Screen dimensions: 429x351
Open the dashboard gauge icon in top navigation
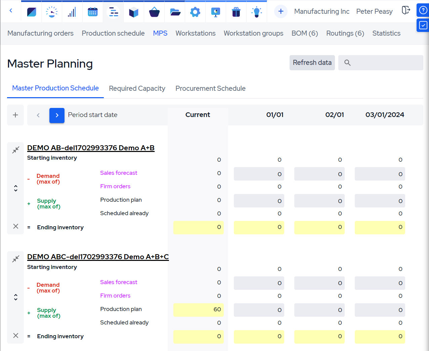52,12
